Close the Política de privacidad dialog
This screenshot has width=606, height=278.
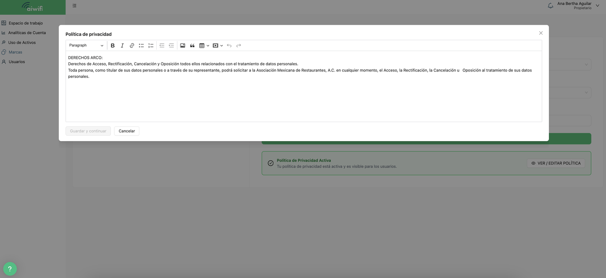click(541, 33)
